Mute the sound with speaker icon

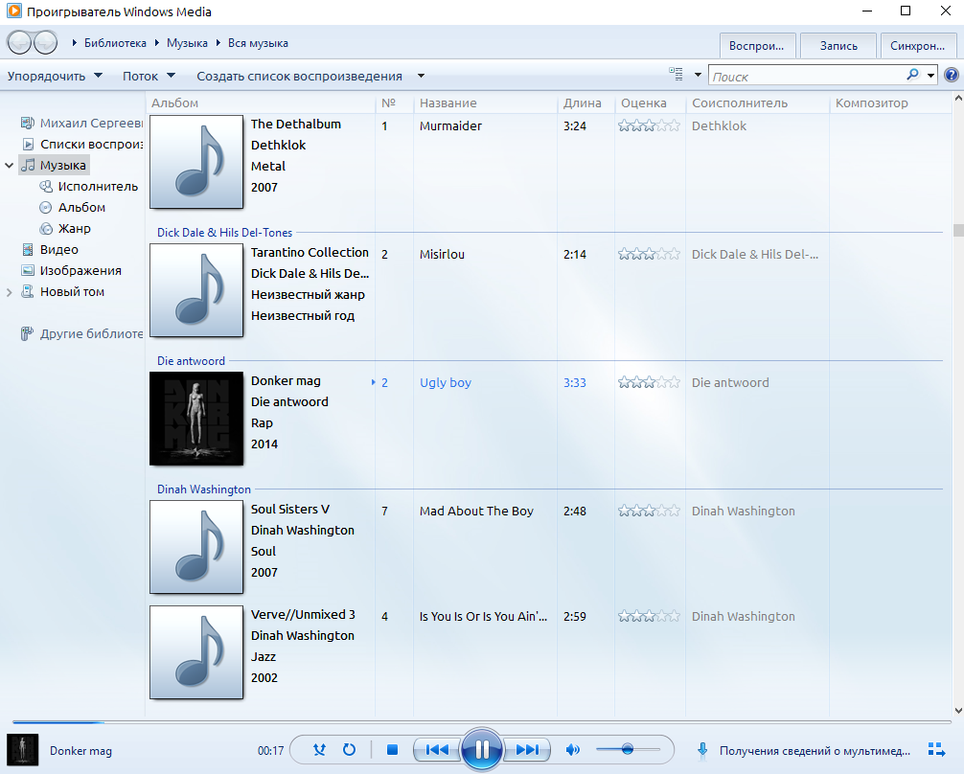[x=572, y=749]
